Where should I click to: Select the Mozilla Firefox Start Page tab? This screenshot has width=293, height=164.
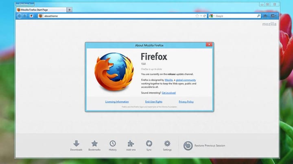click(x=41, y=10)
